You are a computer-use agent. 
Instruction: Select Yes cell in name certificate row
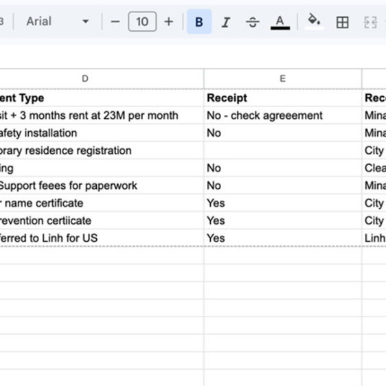click(x=283, y=203)
